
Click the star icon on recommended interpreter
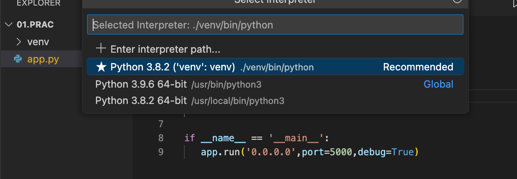pyautogui.click(x=101, y=67)
